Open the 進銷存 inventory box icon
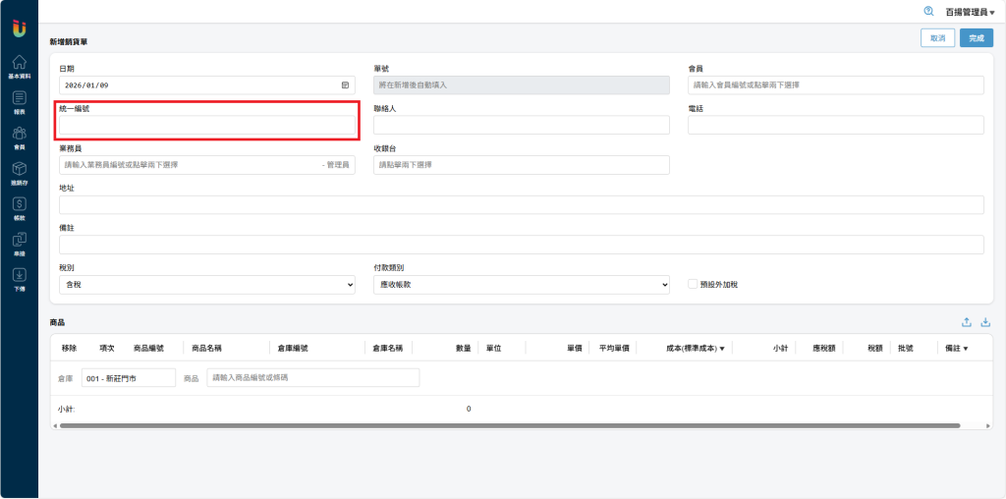Image resolution: width=1006 pixels, height=499 pixels. pyautogui.click(x=19, y=172)
